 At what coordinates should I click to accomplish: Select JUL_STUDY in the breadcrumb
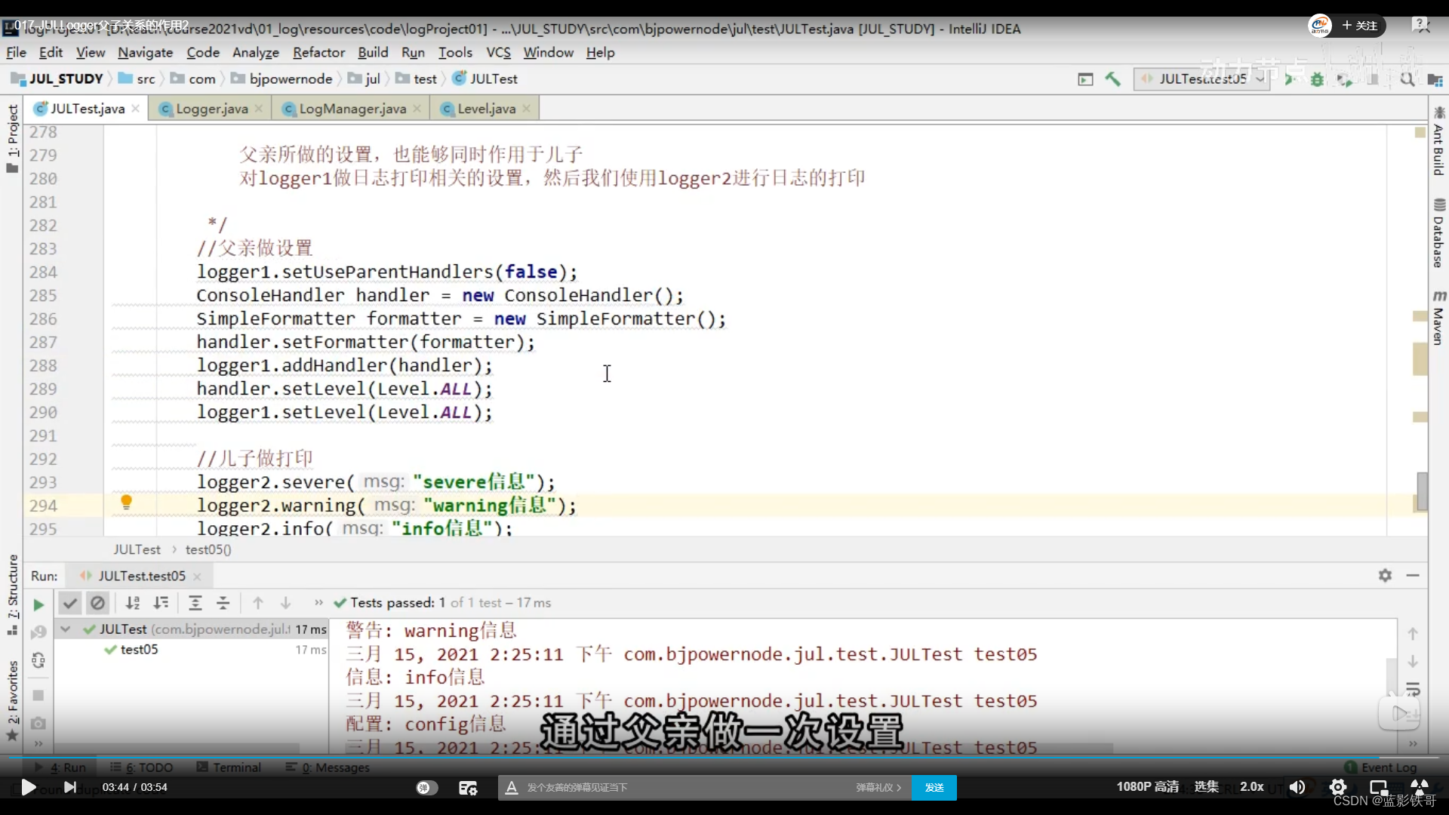tap(65, 78)
